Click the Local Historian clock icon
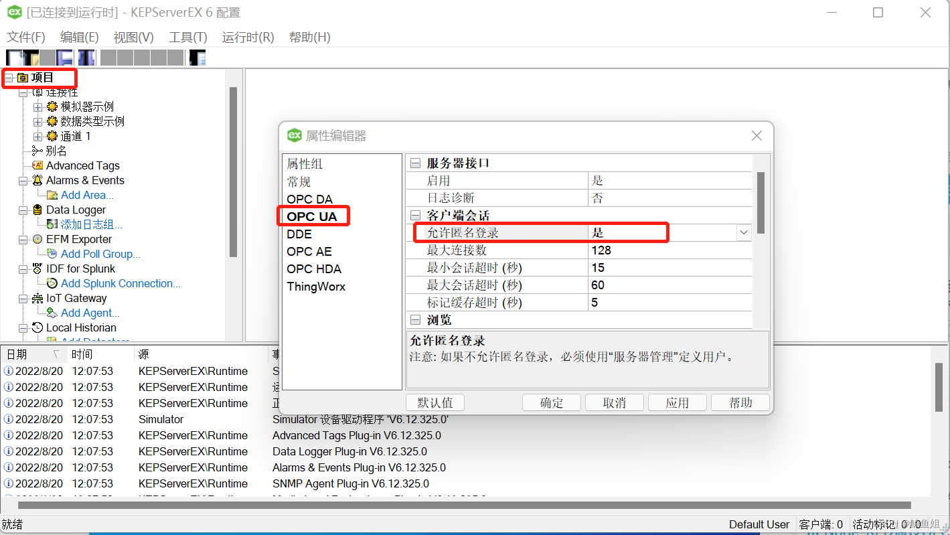 point(37,328)
